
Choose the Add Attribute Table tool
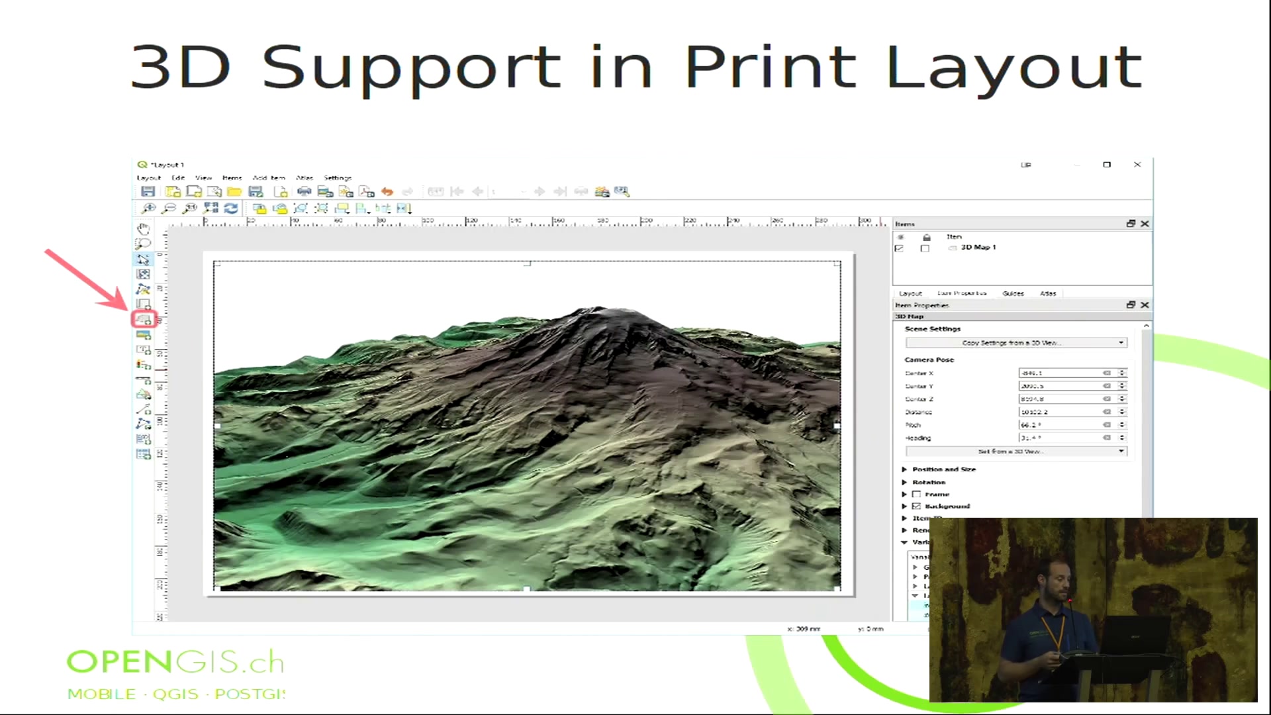(x=143, y=454)
